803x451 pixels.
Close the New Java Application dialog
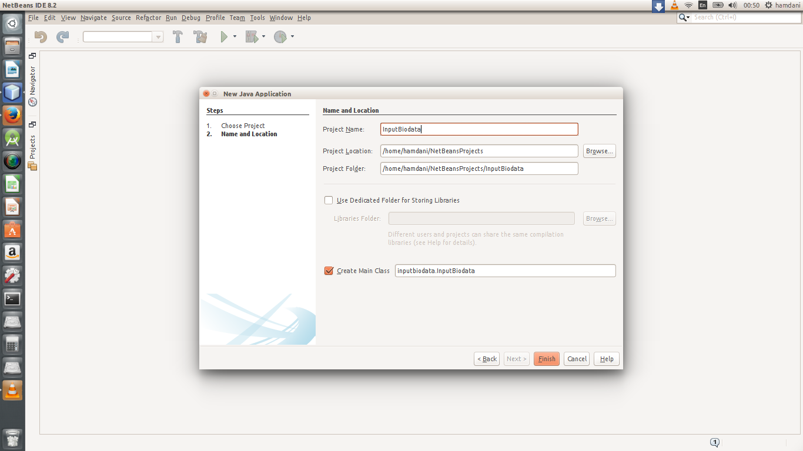click(206, 94)
